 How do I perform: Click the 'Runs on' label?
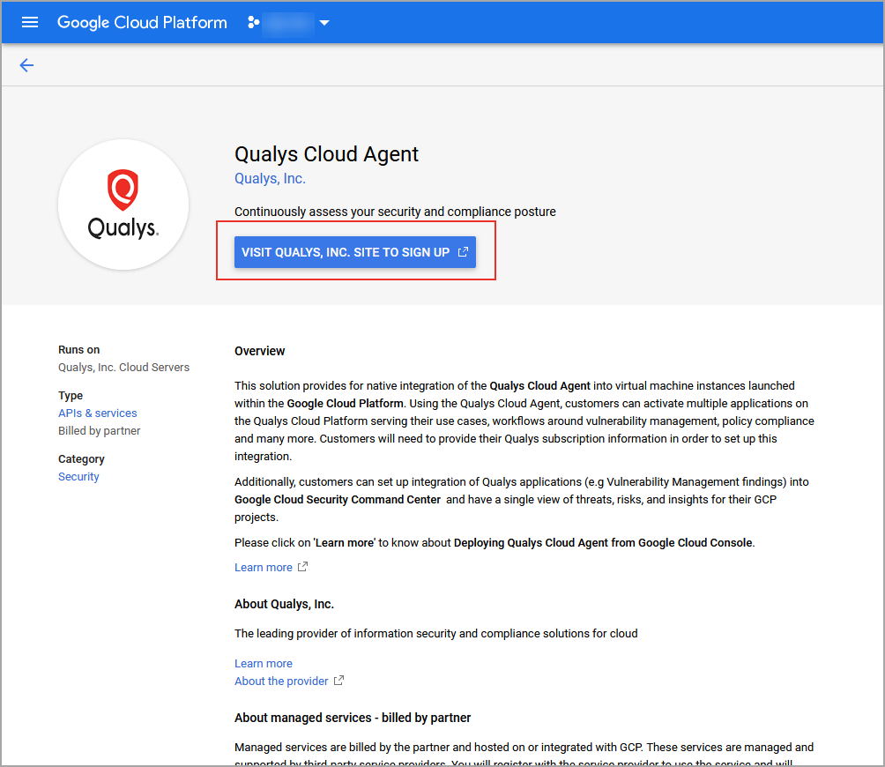click(78, 350)
